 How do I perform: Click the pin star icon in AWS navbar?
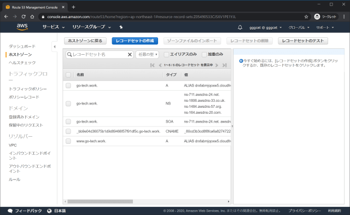point(121,27)
